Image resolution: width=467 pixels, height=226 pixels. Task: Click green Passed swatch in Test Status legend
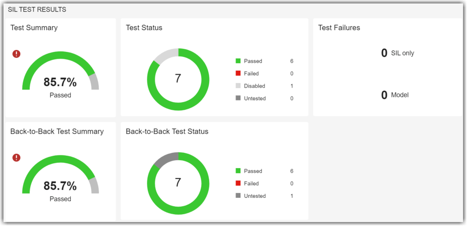pyautogui.click(x=238, y=61)
